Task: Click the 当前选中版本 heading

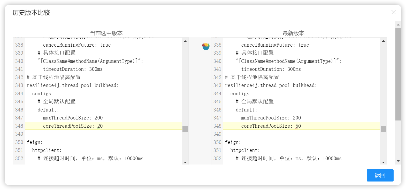Action: (x=106, y=33)
